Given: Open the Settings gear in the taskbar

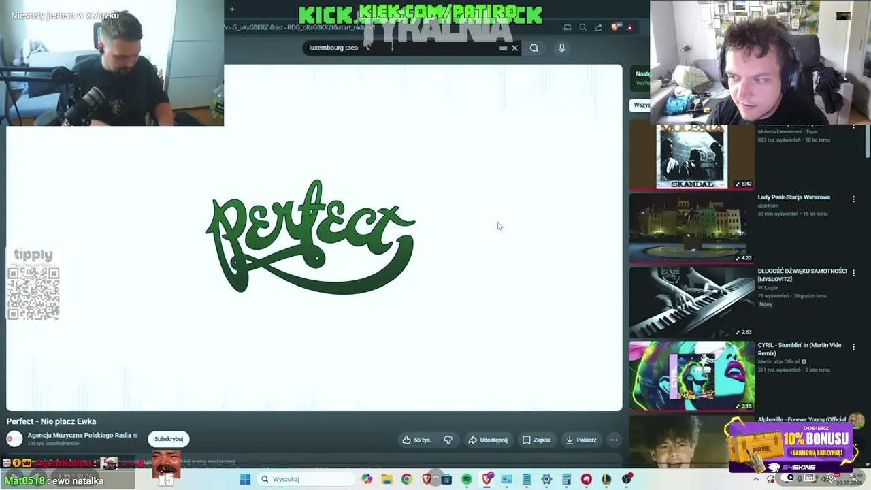Looking at the screenshot, I should click(x=546, y=479).
